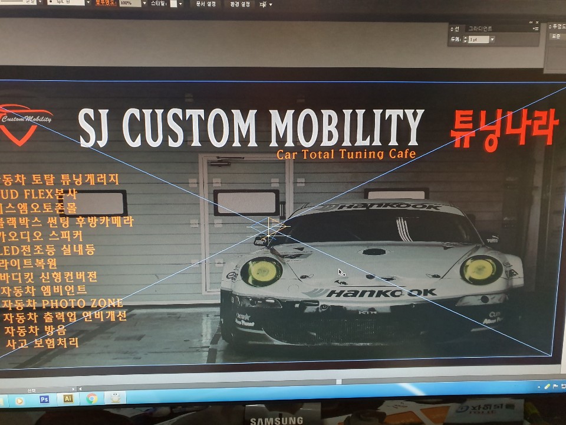Launch Chrome from the taskbar
Viewport: 566px width, 425px height.
click(92, 398)
